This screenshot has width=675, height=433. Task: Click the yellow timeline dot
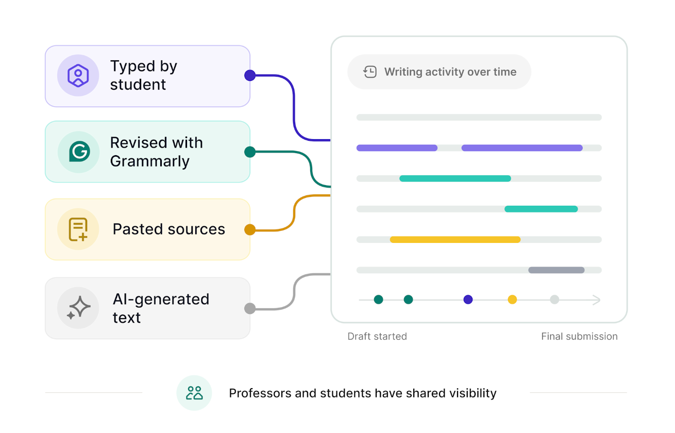pos(512,299)
